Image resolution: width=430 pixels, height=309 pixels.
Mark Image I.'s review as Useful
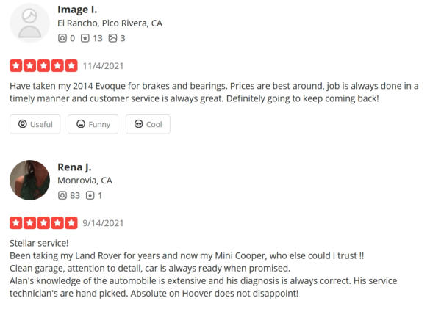tap(35, 124)
